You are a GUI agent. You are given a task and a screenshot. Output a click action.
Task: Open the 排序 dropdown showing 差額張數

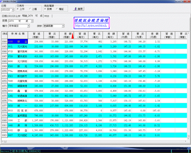tap(63, 26)
